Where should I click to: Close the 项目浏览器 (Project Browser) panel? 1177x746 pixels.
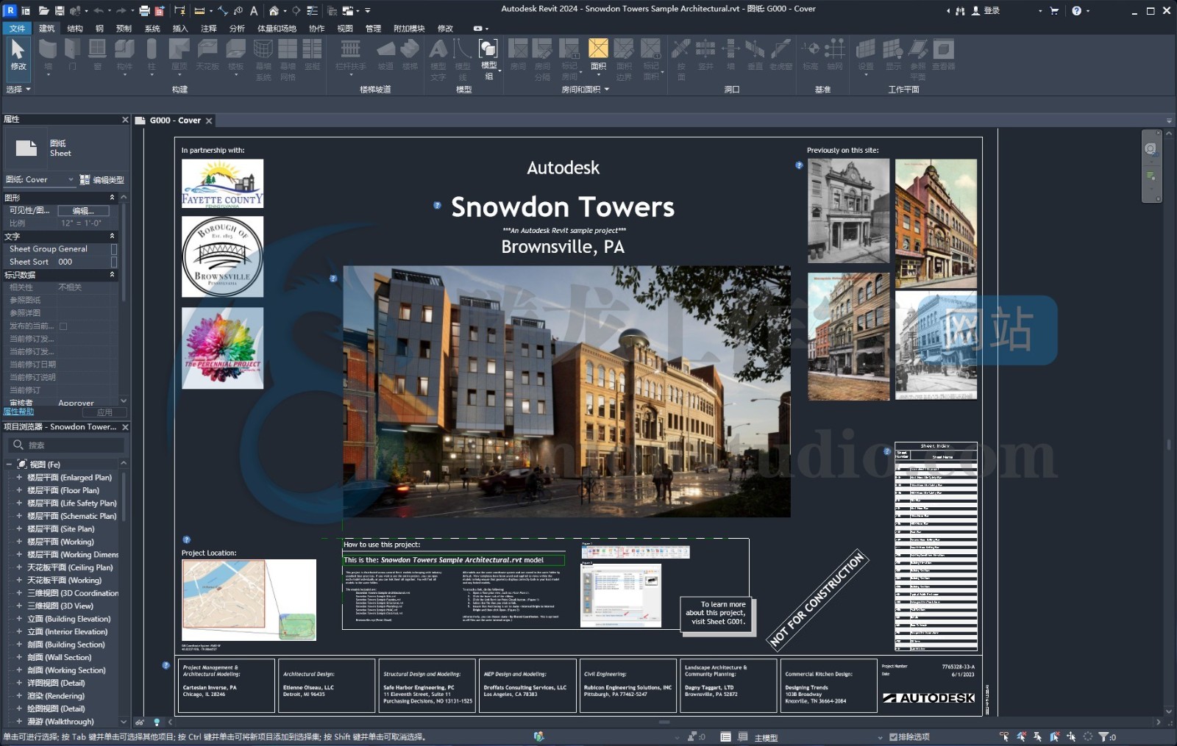click(125, 427)
